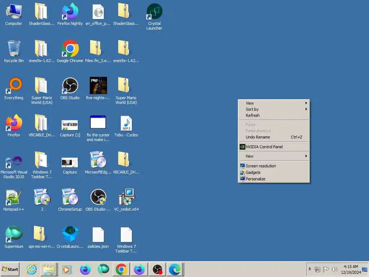Launch Internet Explorer from the taskbar
The height and width of the screenshot is (277, 369).
coord(32,269)
